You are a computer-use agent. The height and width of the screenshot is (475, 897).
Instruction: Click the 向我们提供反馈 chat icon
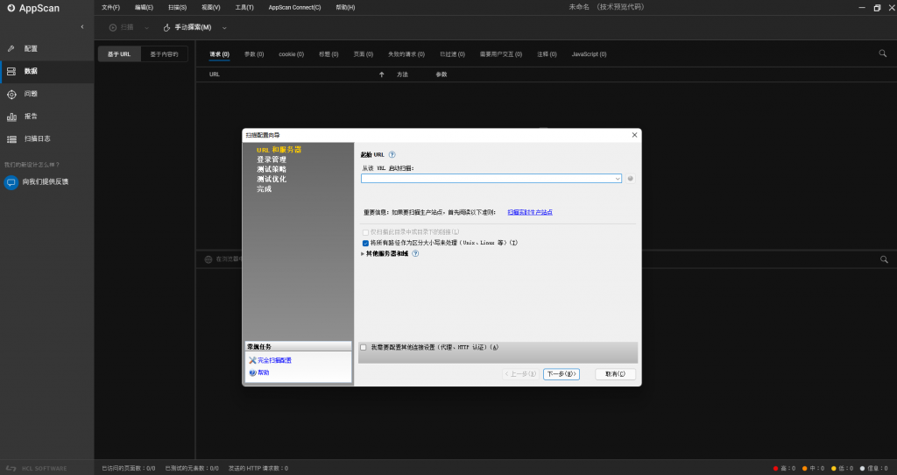(11, 182)
